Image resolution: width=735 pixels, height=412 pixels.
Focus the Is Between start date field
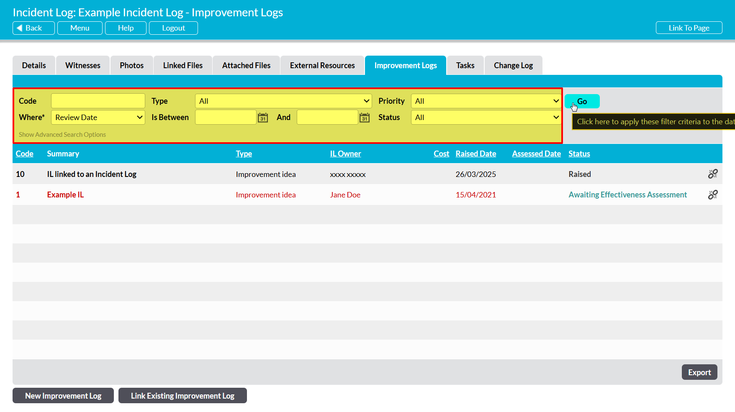coord(226,118)
